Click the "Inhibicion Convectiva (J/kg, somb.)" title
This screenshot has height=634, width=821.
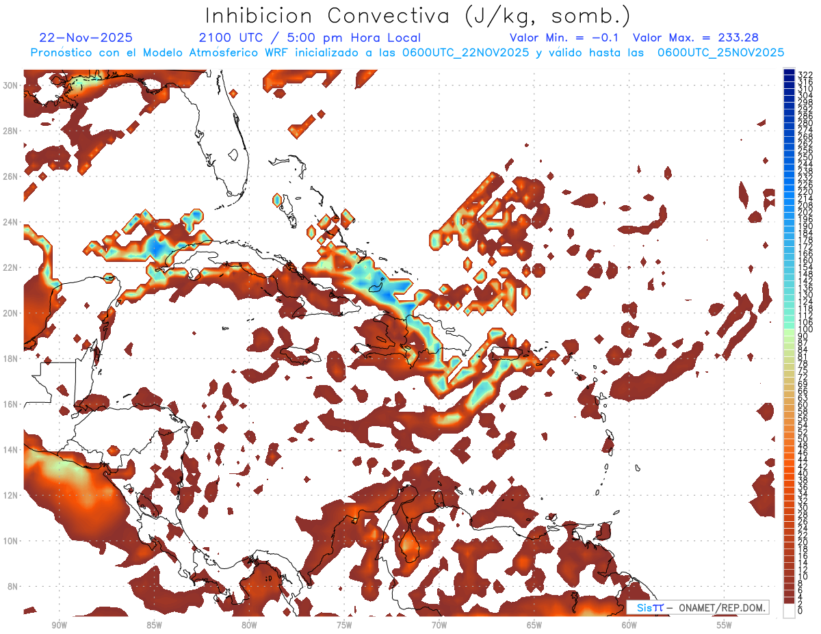click(418, 16)
